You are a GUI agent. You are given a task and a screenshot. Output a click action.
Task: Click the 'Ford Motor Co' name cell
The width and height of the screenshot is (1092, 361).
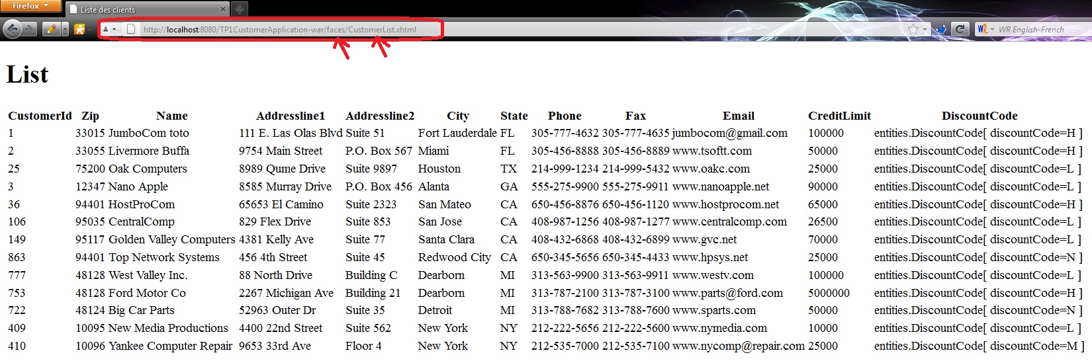[147, 293]
